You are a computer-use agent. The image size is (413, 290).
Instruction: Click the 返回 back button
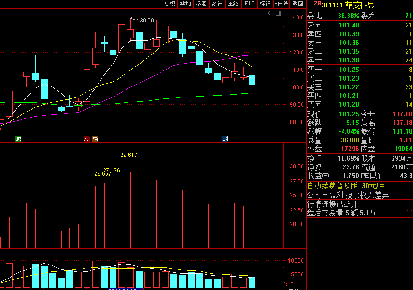click(297, 4)
